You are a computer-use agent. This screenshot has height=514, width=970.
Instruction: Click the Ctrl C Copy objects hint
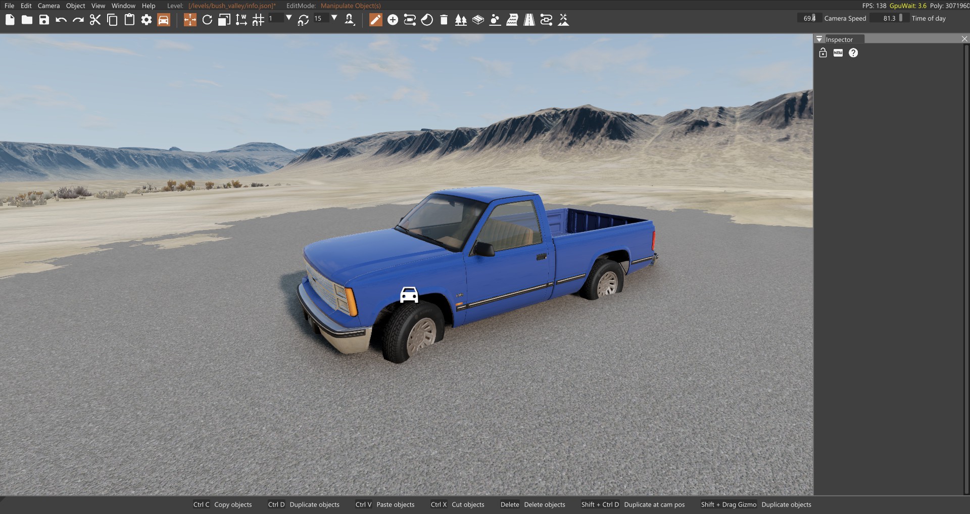point(222,504)
